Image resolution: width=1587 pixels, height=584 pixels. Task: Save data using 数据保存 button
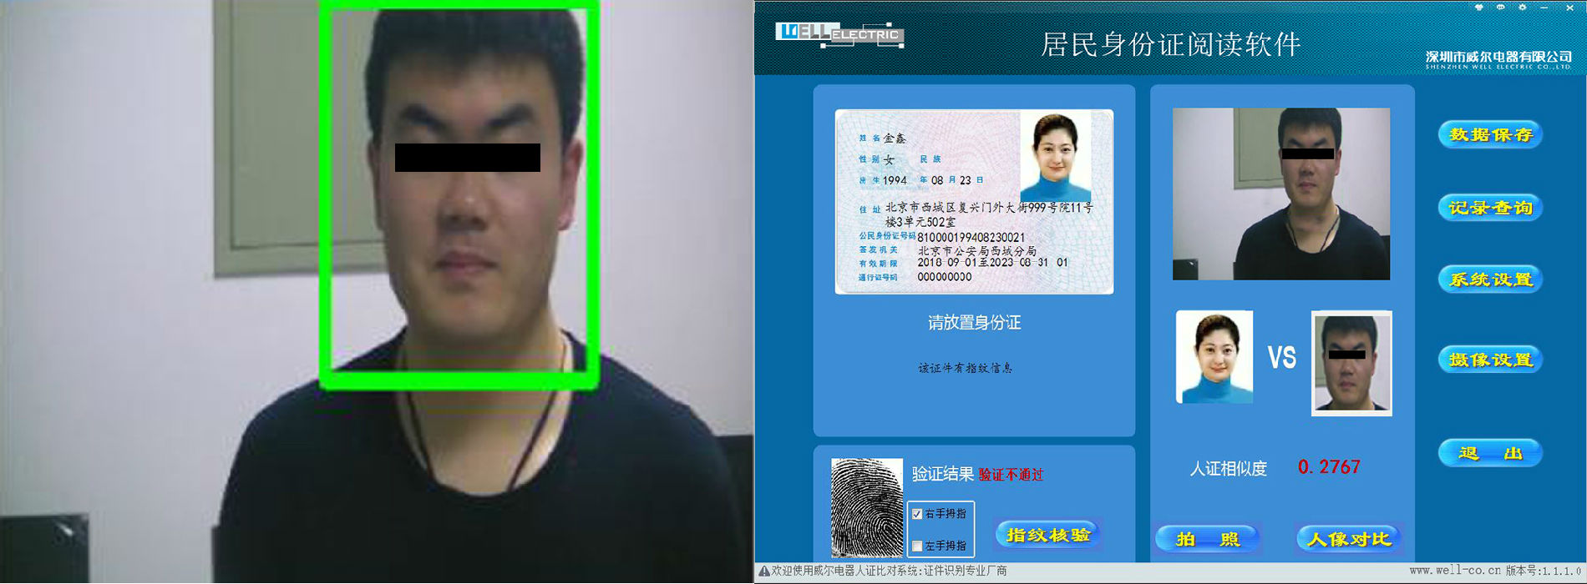1490,134
